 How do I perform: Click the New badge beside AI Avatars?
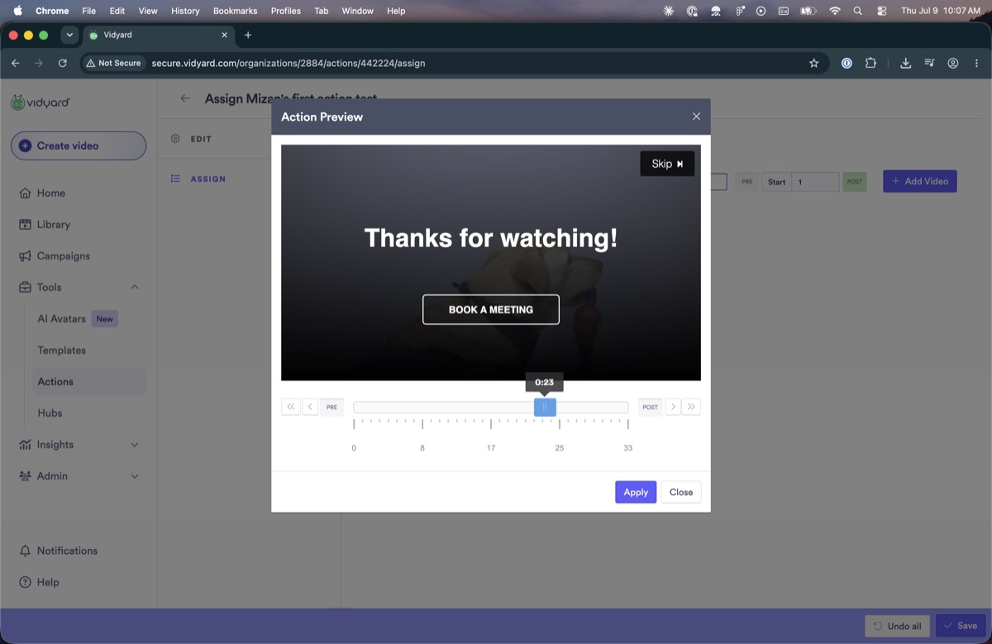coord(104,318)
